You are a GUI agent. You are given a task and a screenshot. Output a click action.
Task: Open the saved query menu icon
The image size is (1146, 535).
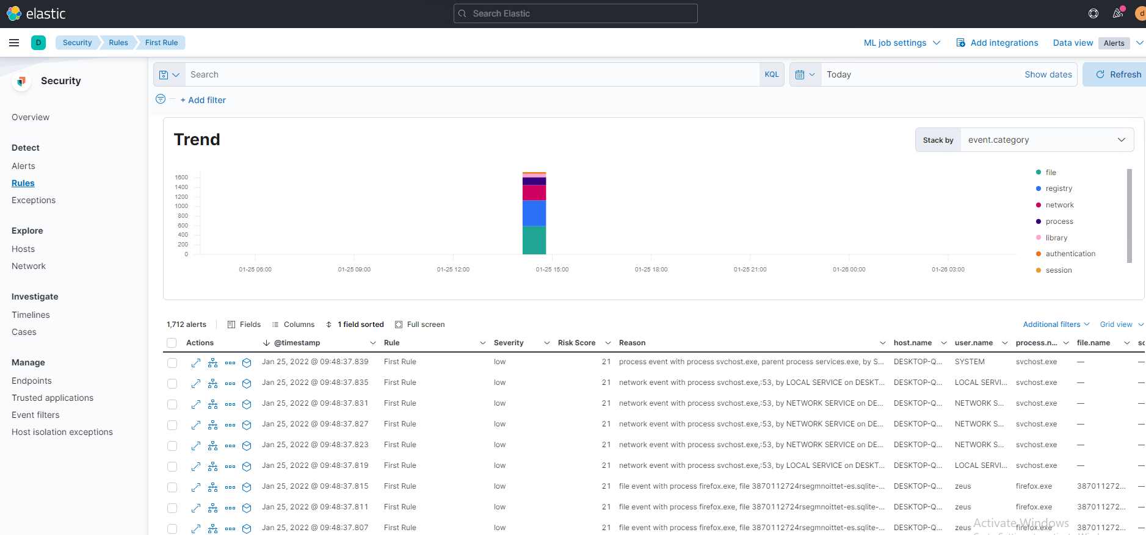click(x=169, y=74)
